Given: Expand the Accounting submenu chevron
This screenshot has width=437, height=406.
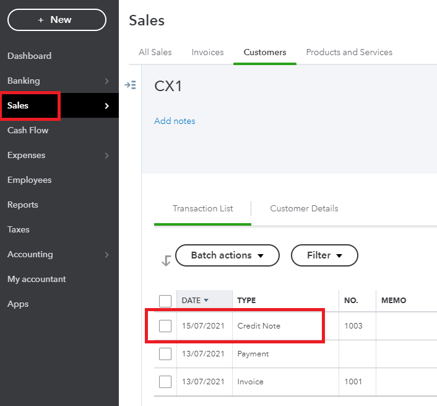Looking at the screenshot, I should 106,255.
